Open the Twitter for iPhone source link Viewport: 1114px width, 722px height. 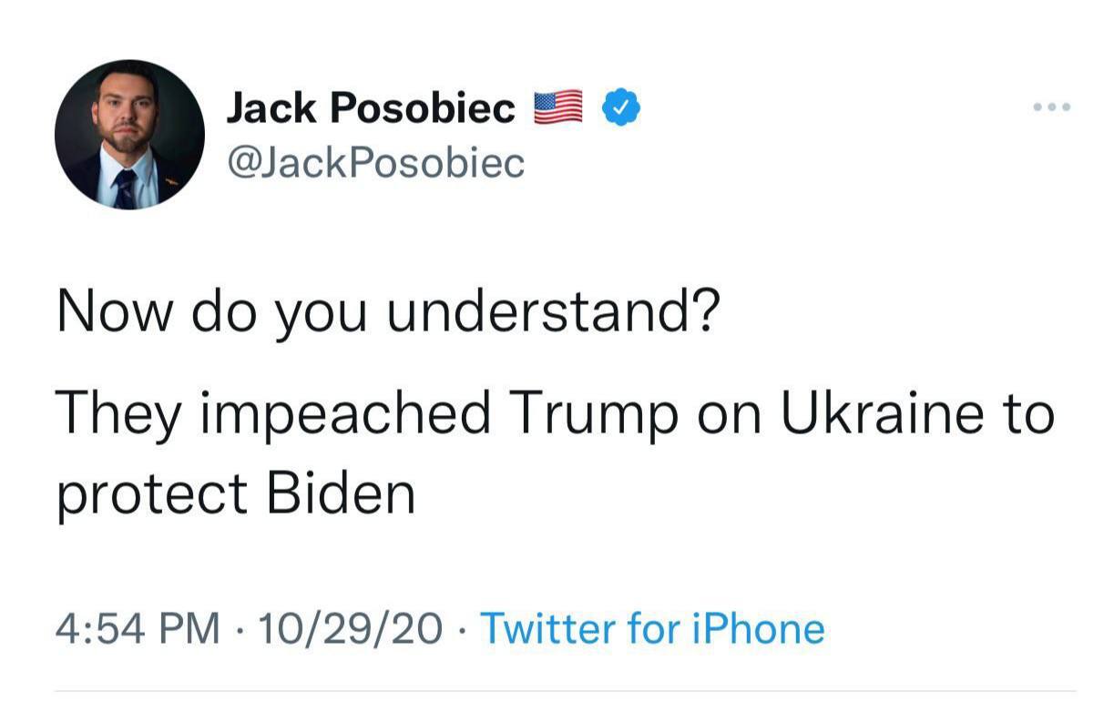651,628
